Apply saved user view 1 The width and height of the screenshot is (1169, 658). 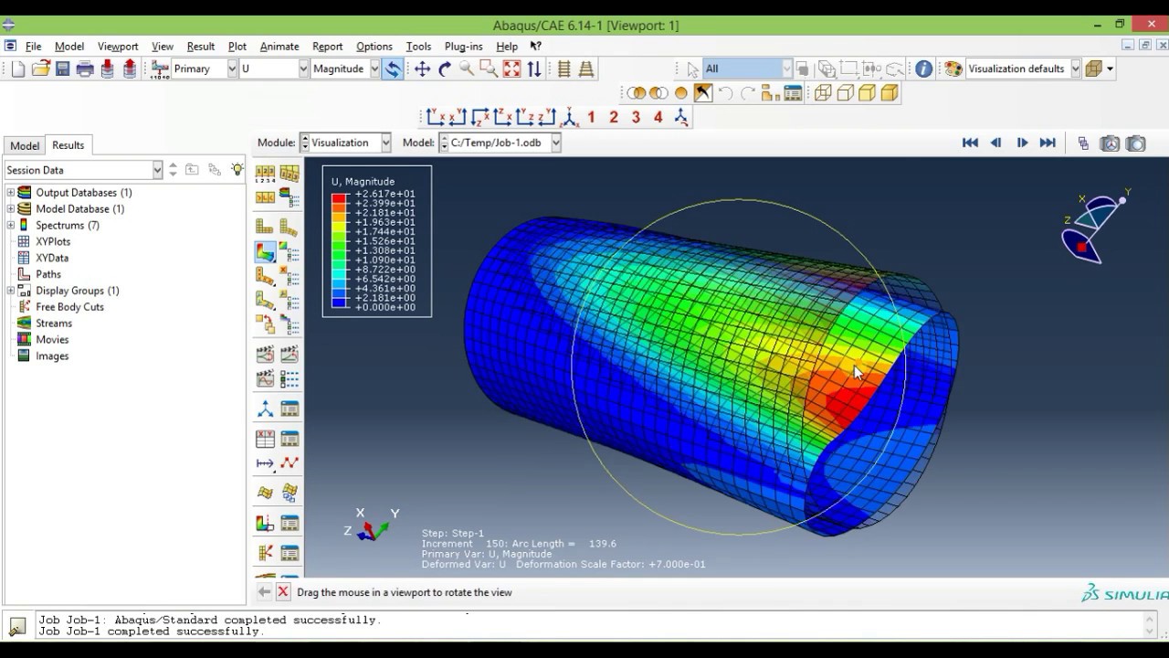pyautogui.click(x=591, y=117)
